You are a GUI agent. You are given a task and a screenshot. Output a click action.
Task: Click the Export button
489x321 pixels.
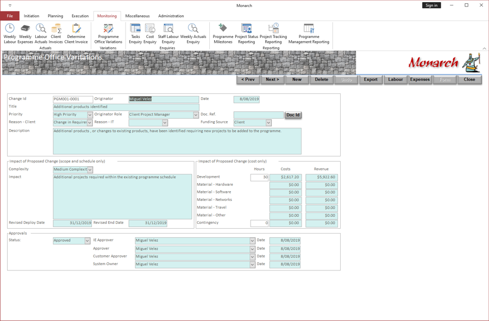(x=371, y=79)
